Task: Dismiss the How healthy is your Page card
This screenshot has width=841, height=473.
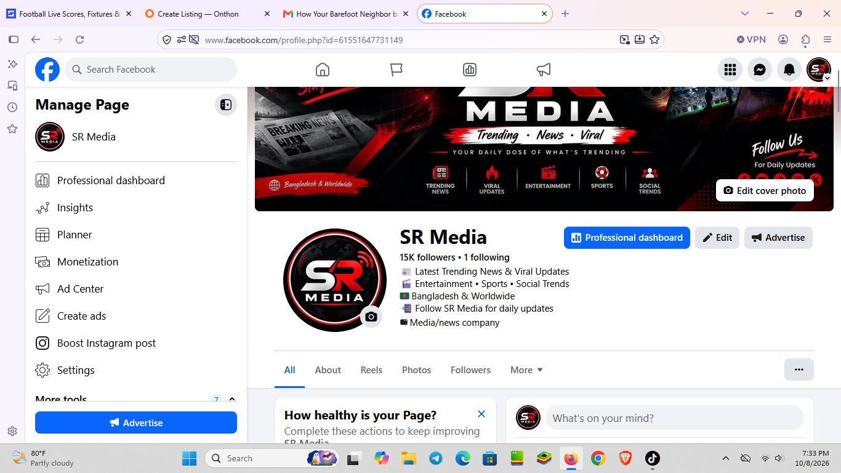Action: point(481,414)
